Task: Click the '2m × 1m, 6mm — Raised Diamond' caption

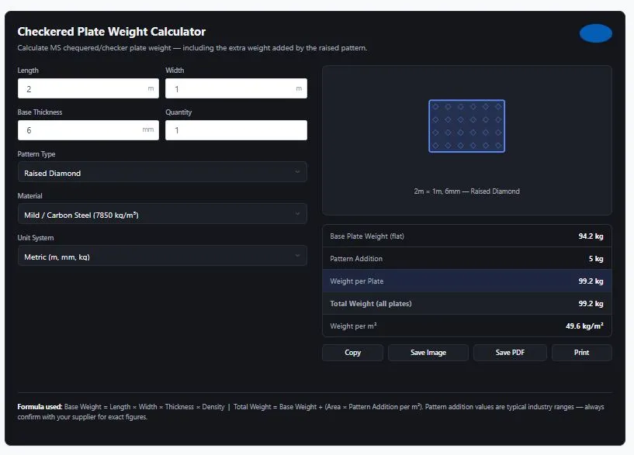Action: (466, 191)
